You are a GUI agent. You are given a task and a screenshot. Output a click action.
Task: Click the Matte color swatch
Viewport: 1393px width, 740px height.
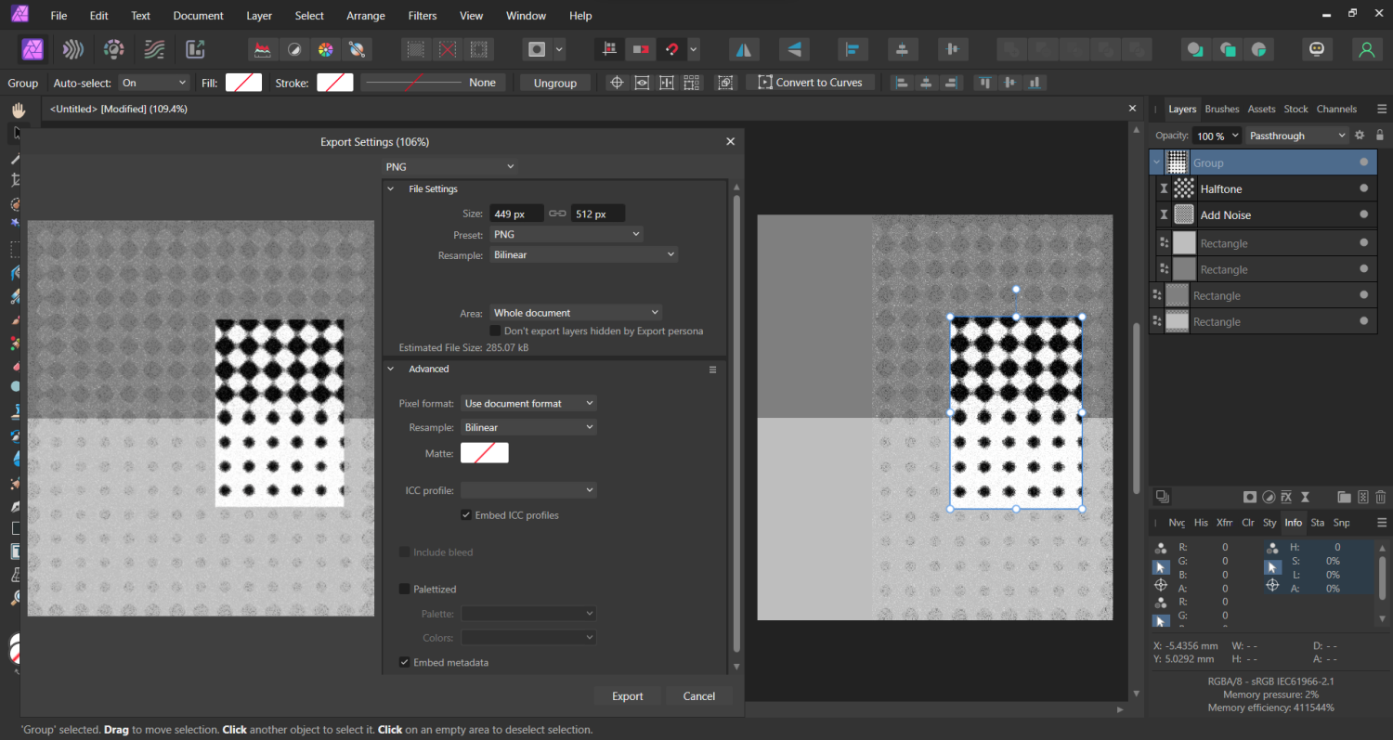[x=485, y=453]
